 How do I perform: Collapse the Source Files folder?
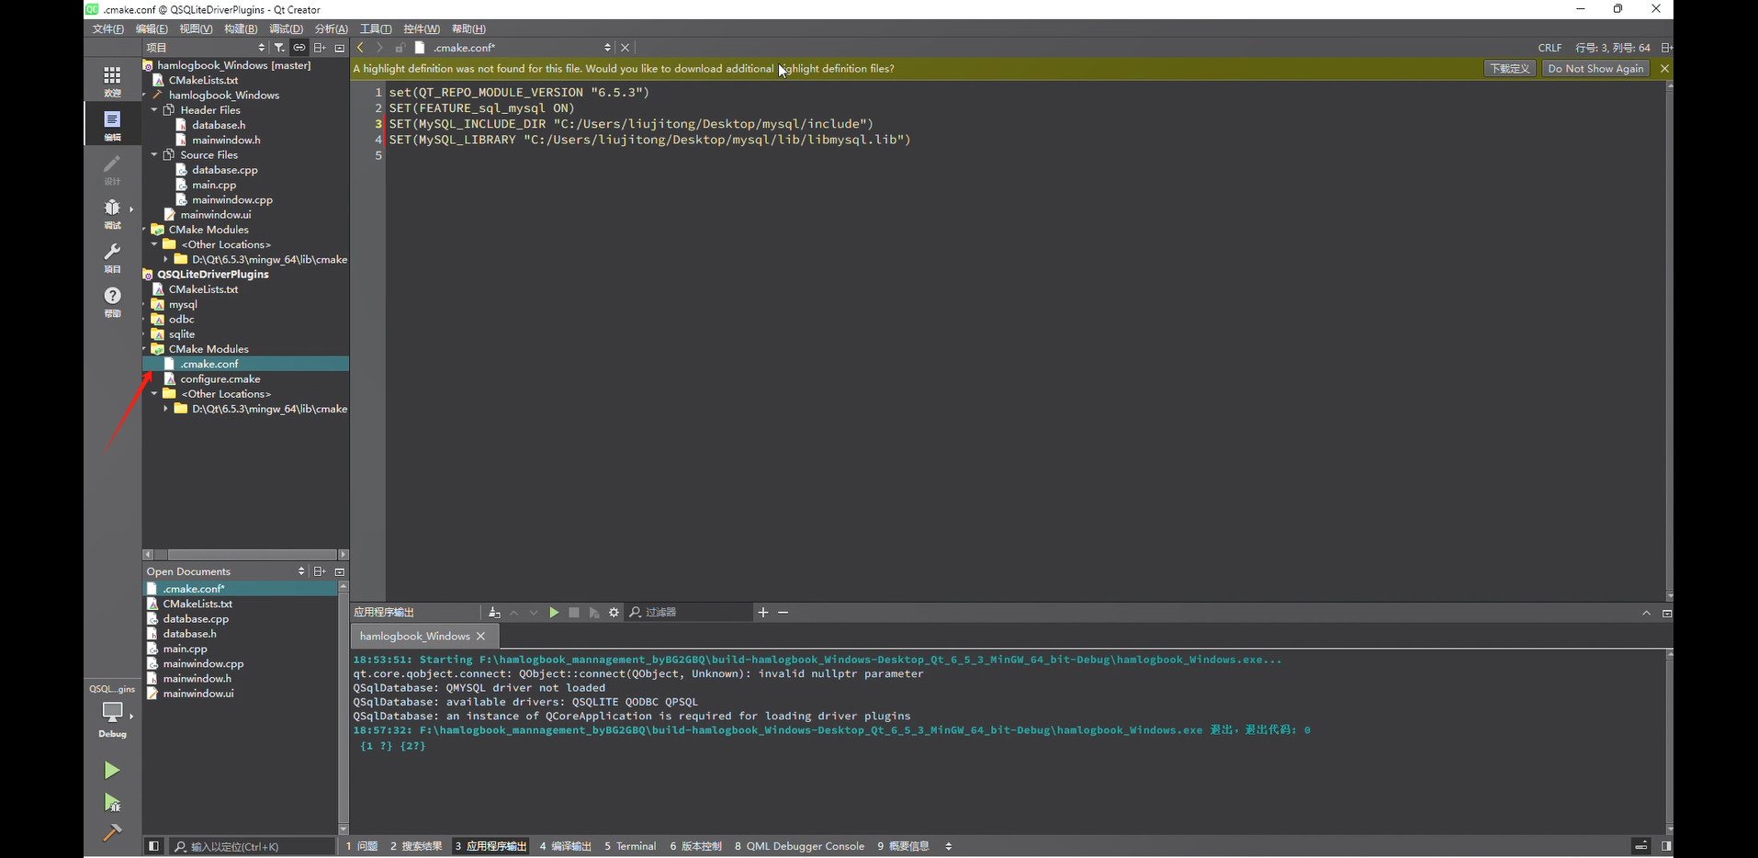(154, 154)
